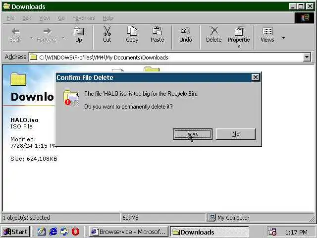Open the Edit menu

pyautogui.click(x=27, y=18)
